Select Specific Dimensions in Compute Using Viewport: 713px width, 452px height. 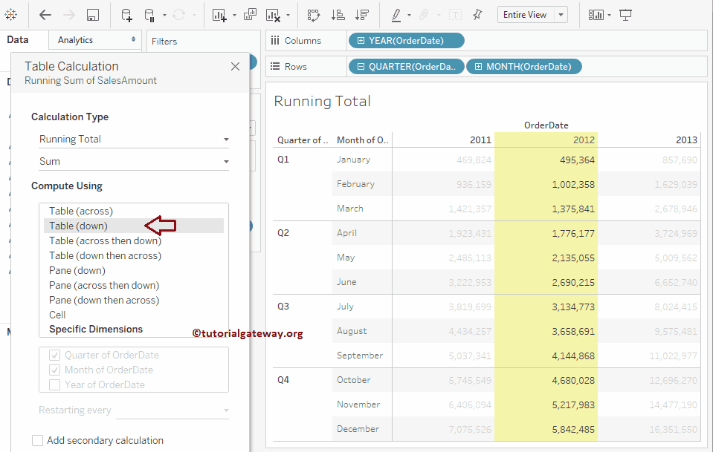tap(96, 329)
